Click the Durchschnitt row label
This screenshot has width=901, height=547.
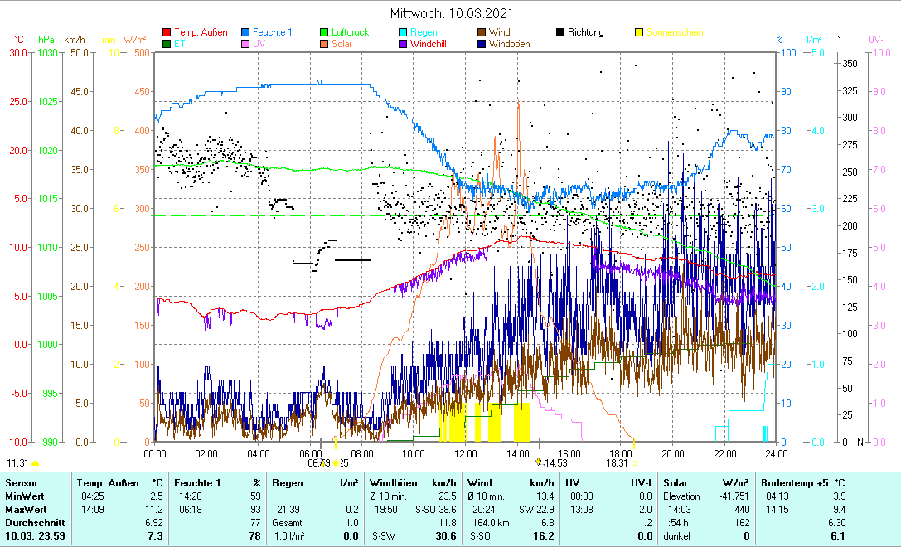29,523
